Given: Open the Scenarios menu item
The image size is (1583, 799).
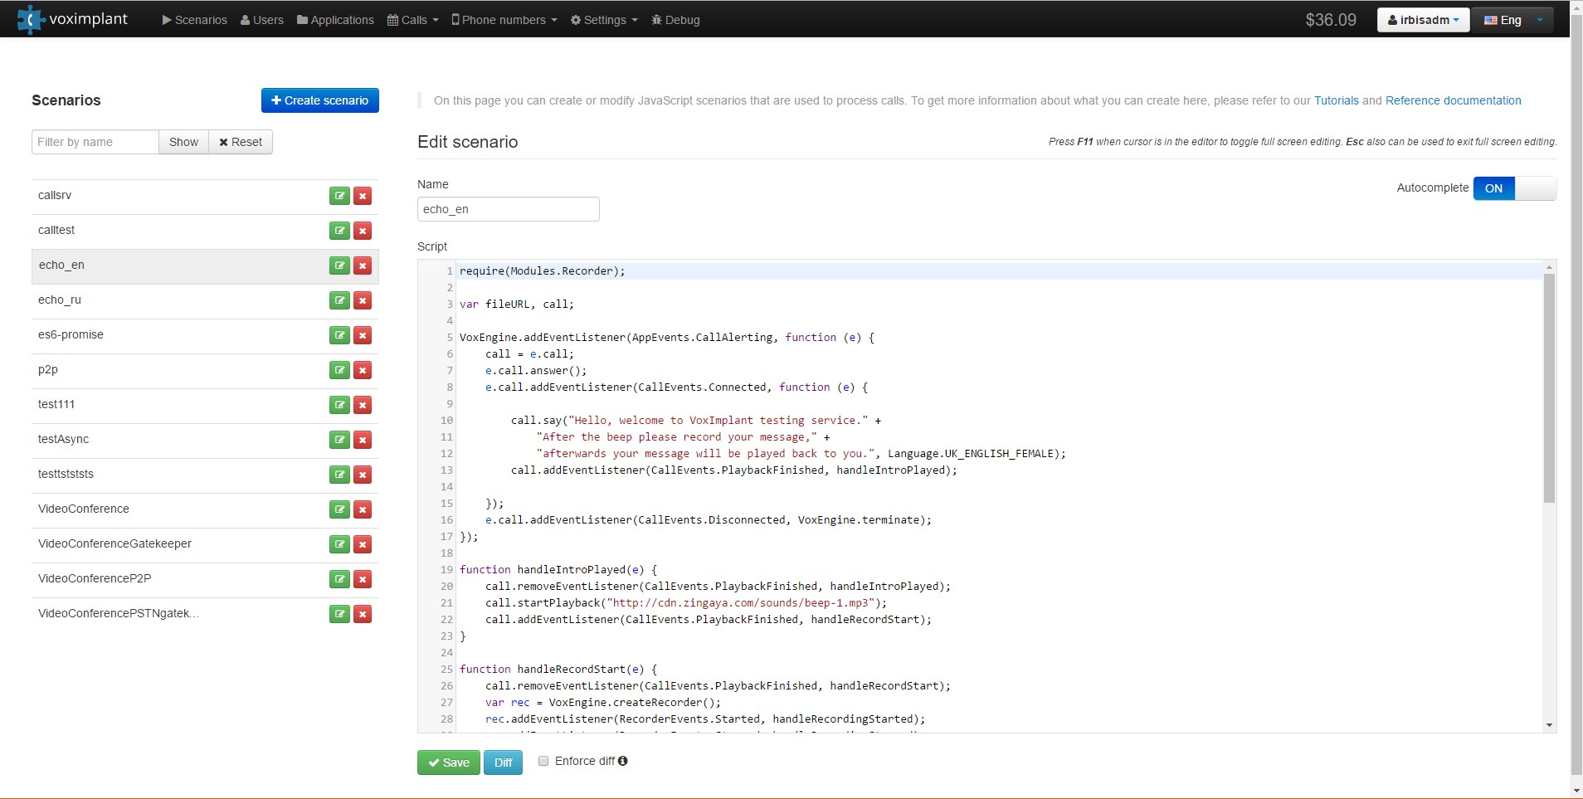Looking at the screenshot, I should tap(195, 20).
